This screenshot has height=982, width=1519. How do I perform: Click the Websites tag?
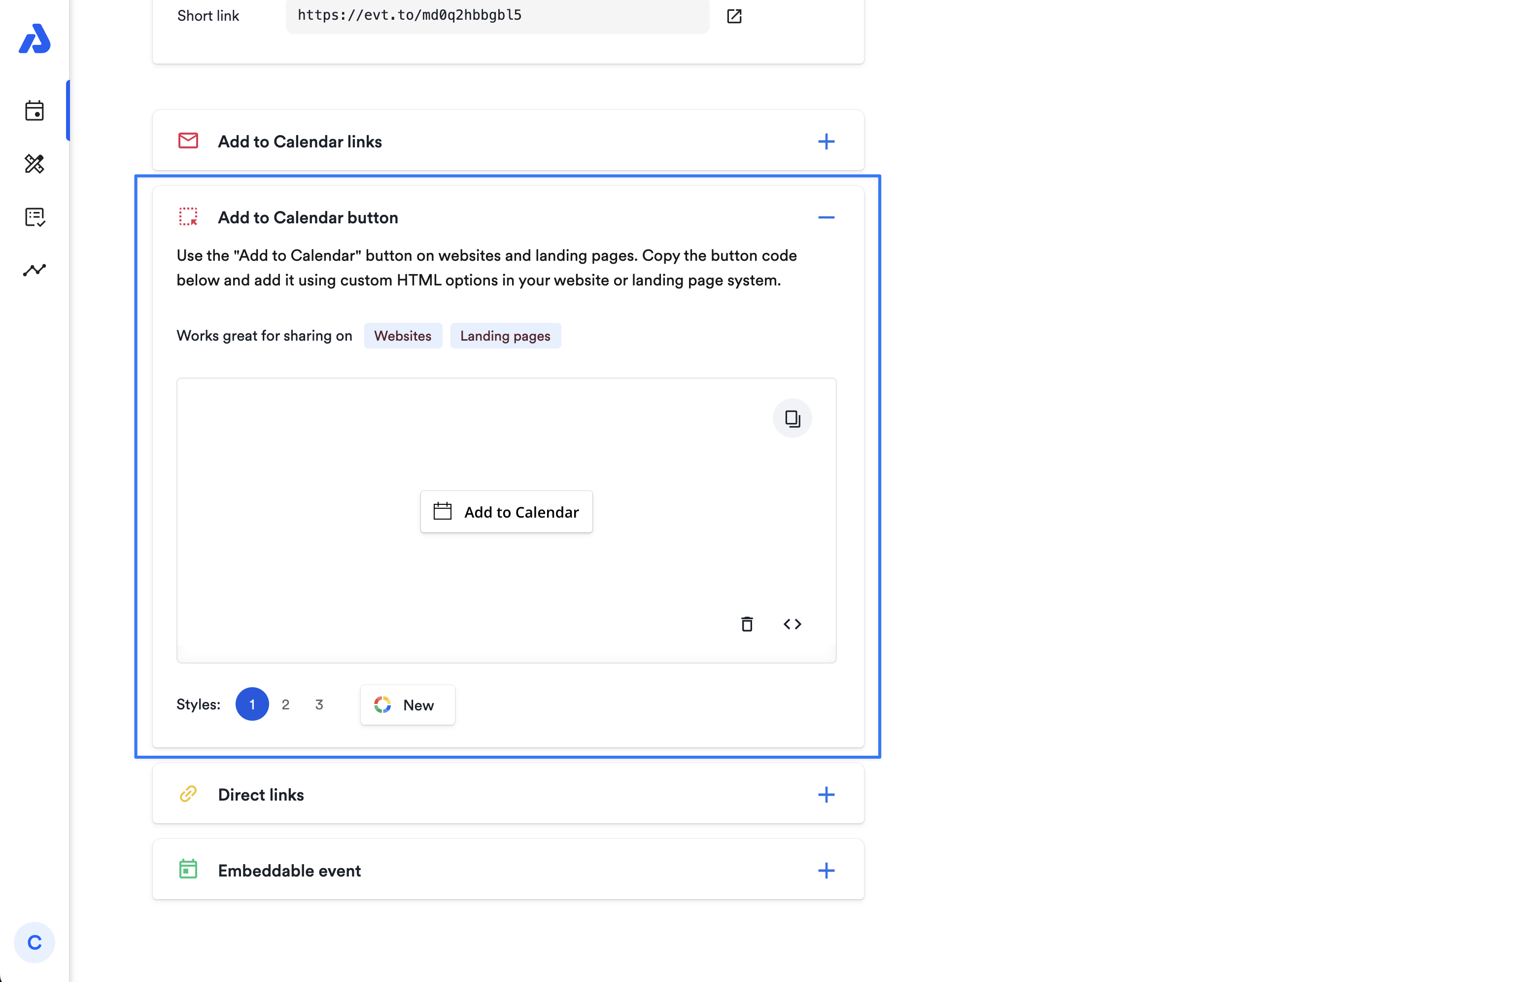pyautogui.click(x=402, y=336)
